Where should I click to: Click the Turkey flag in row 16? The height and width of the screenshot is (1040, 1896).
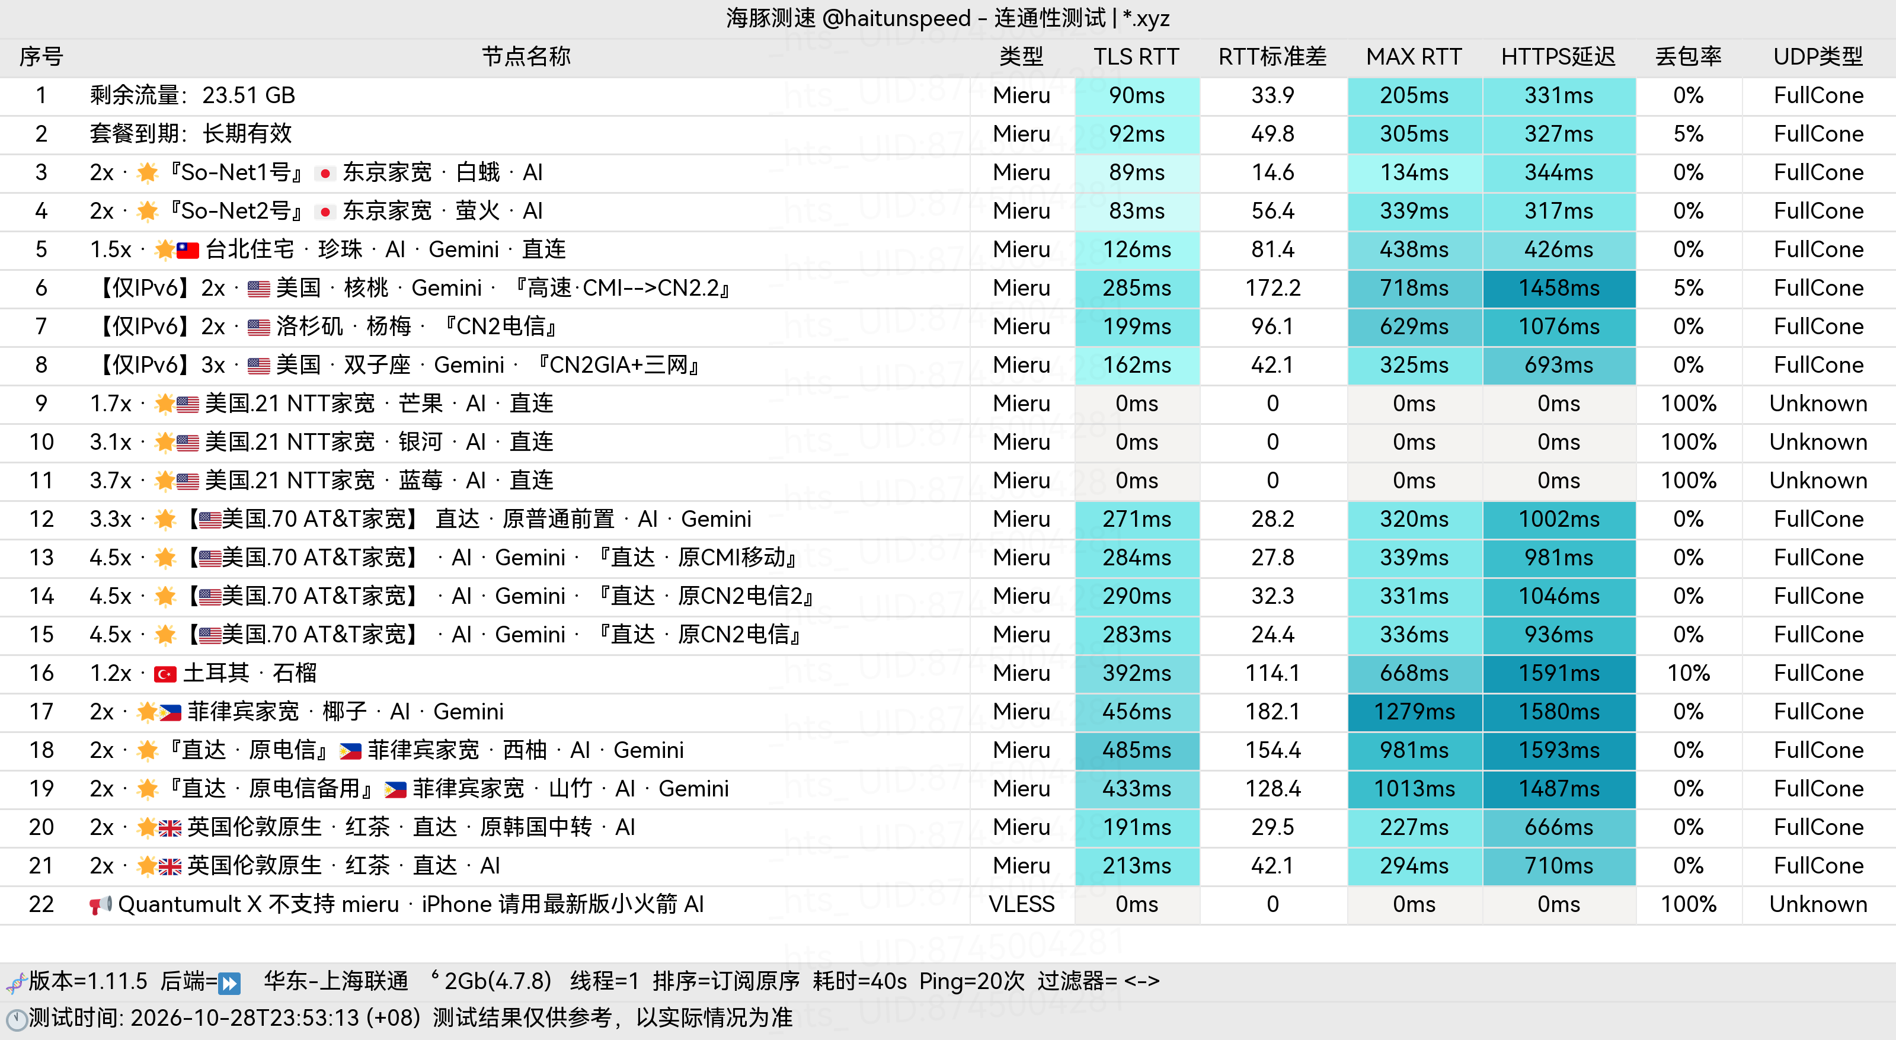(x=165, y=674)
